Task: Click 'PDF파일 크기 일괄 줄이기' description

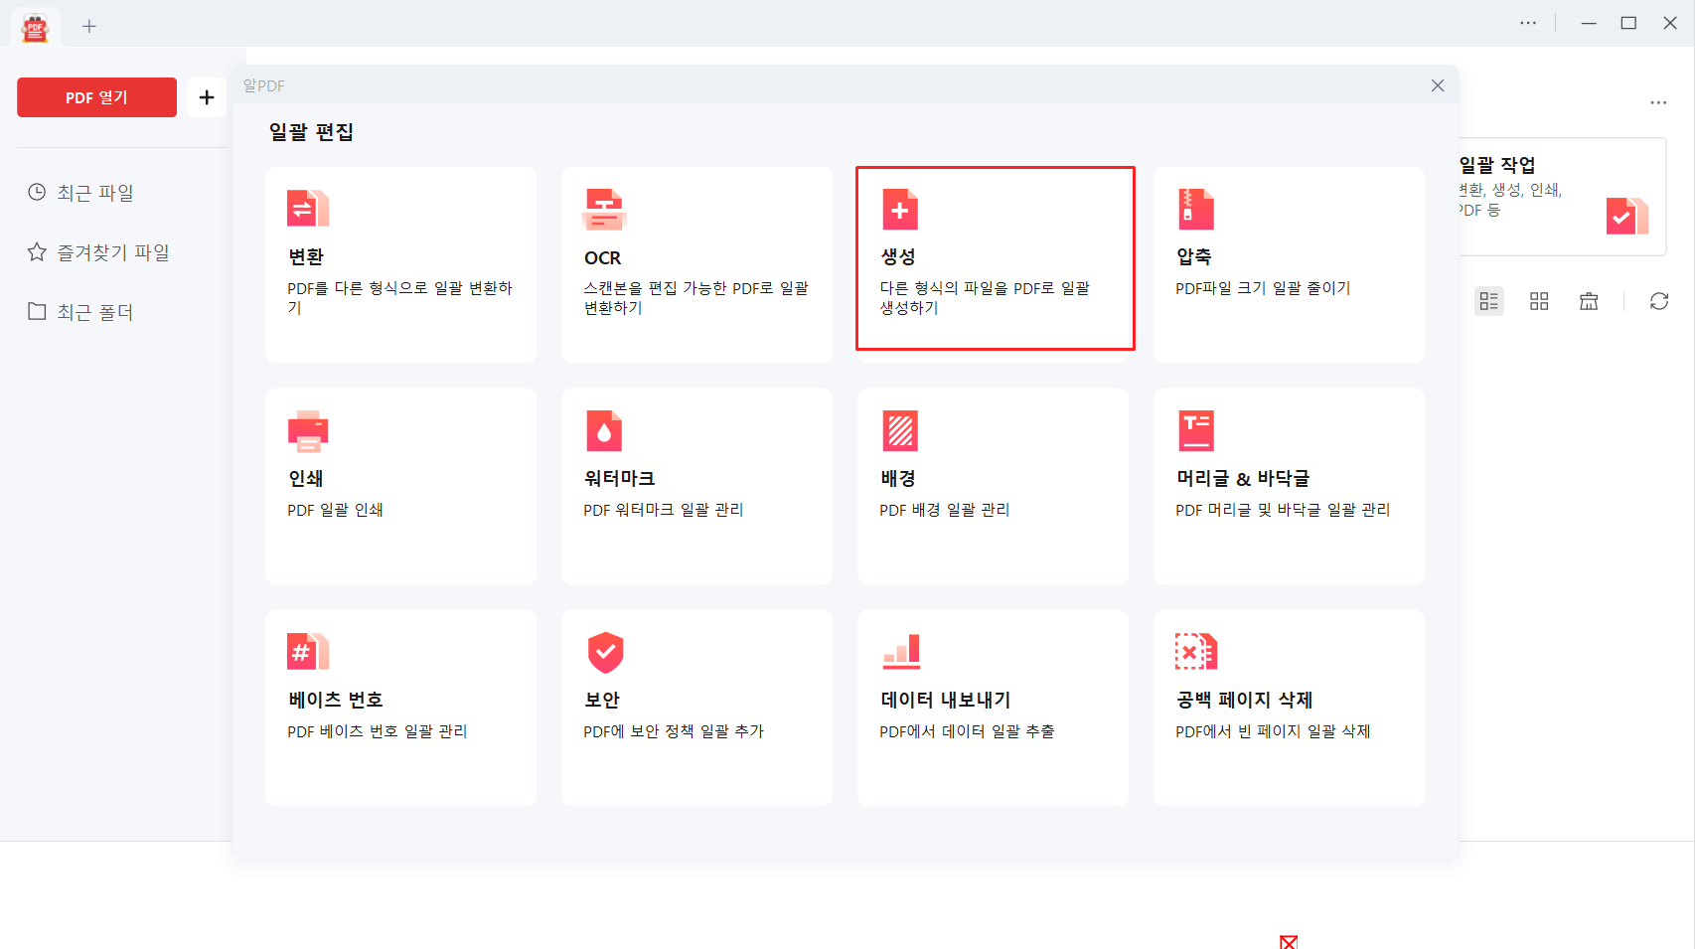Action: [1263, 288]
